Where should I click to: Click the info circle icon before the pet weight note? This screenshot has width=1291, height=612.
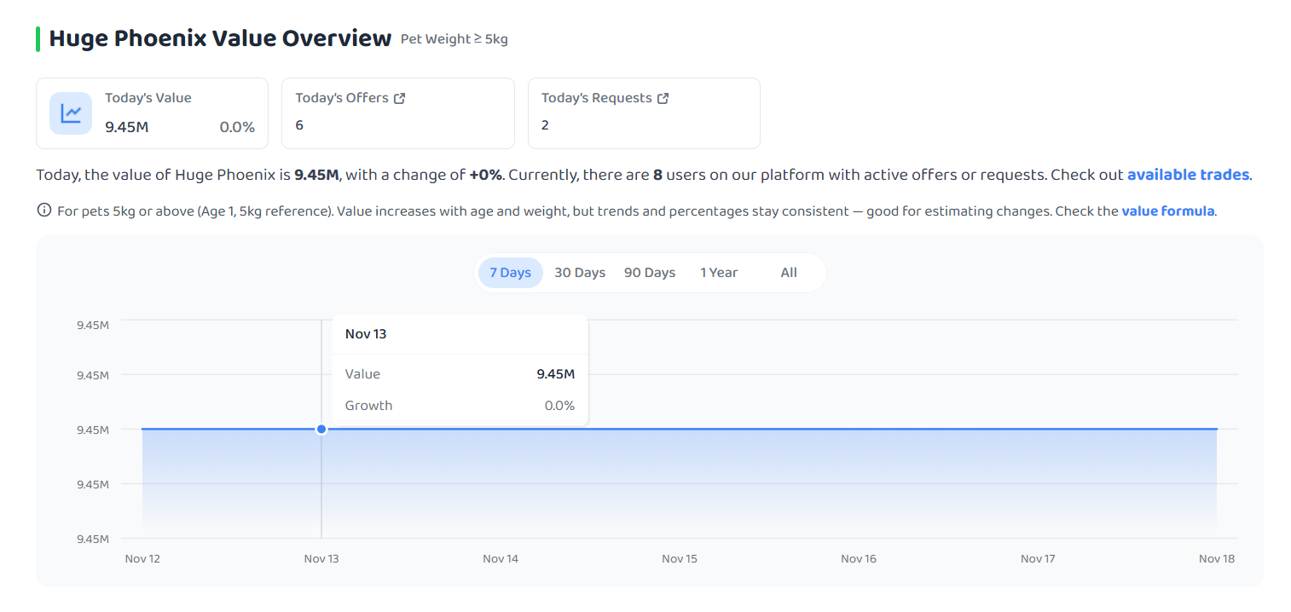tap(44, 210)
